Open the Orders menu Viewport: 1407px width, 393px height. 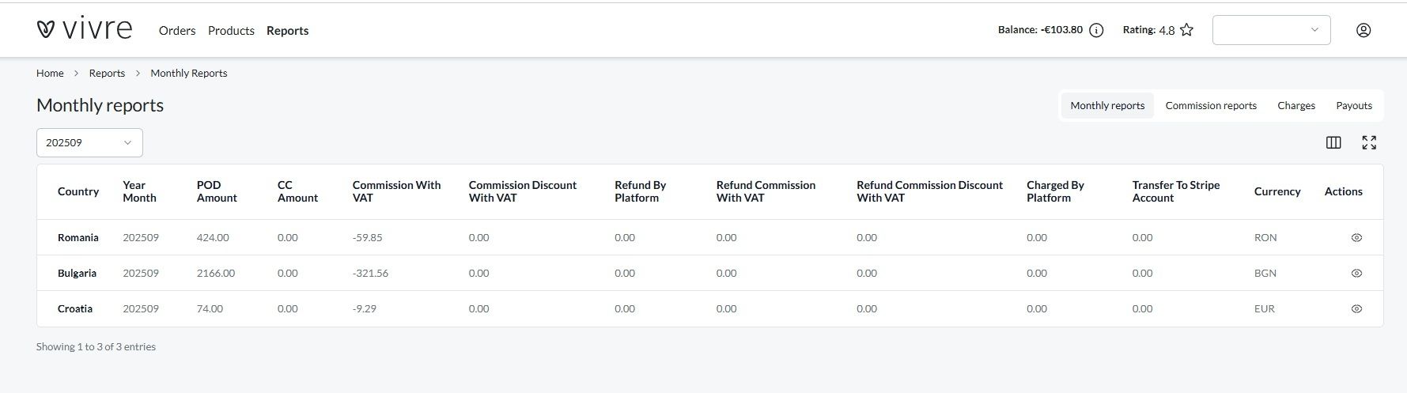pos(177,31)
